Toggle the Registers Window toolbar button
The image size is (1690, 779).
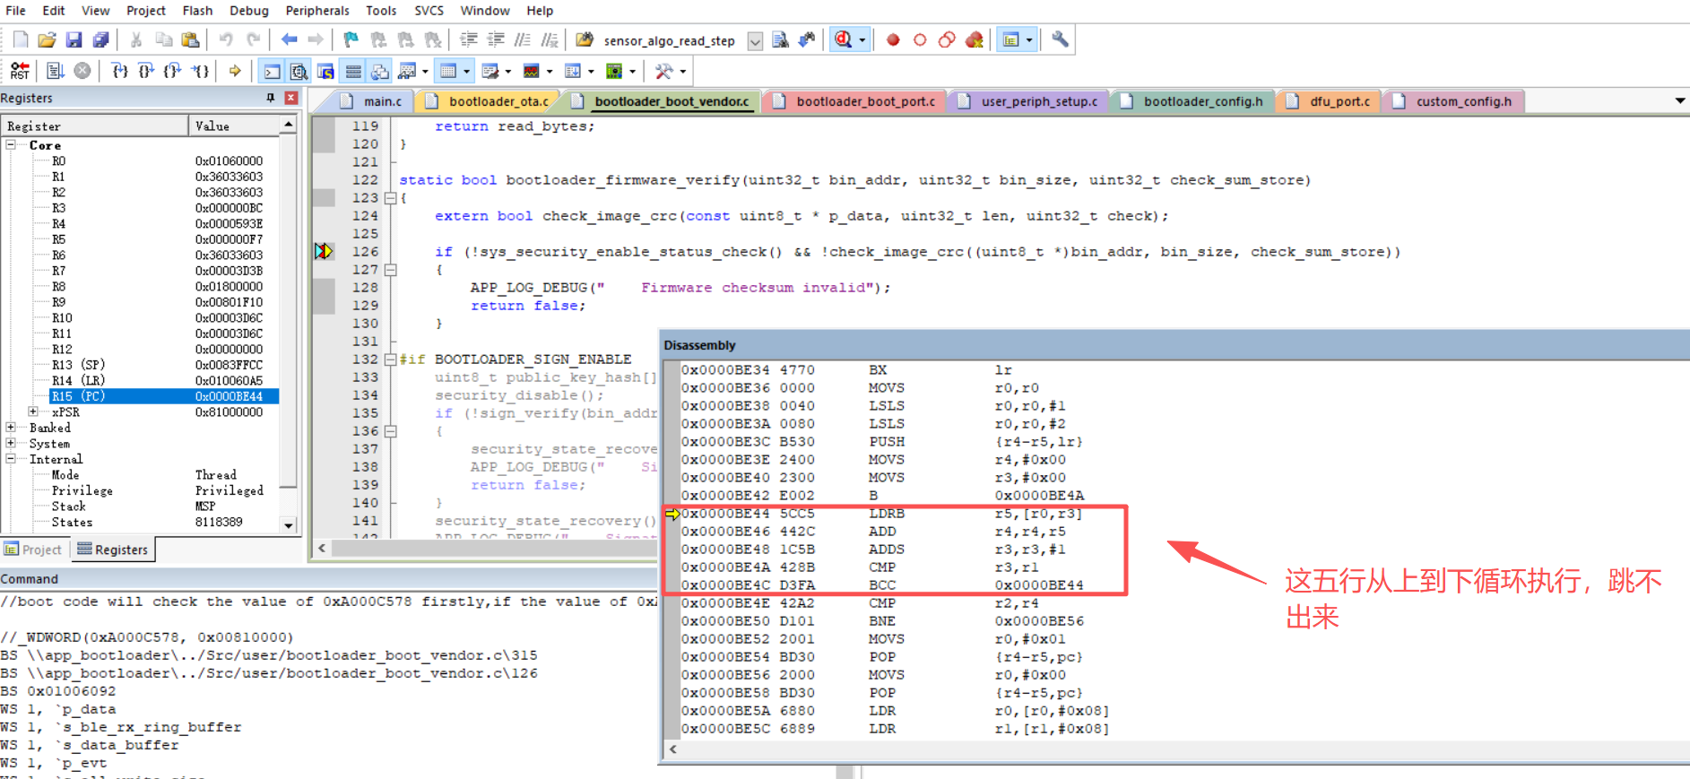(353, 71)
